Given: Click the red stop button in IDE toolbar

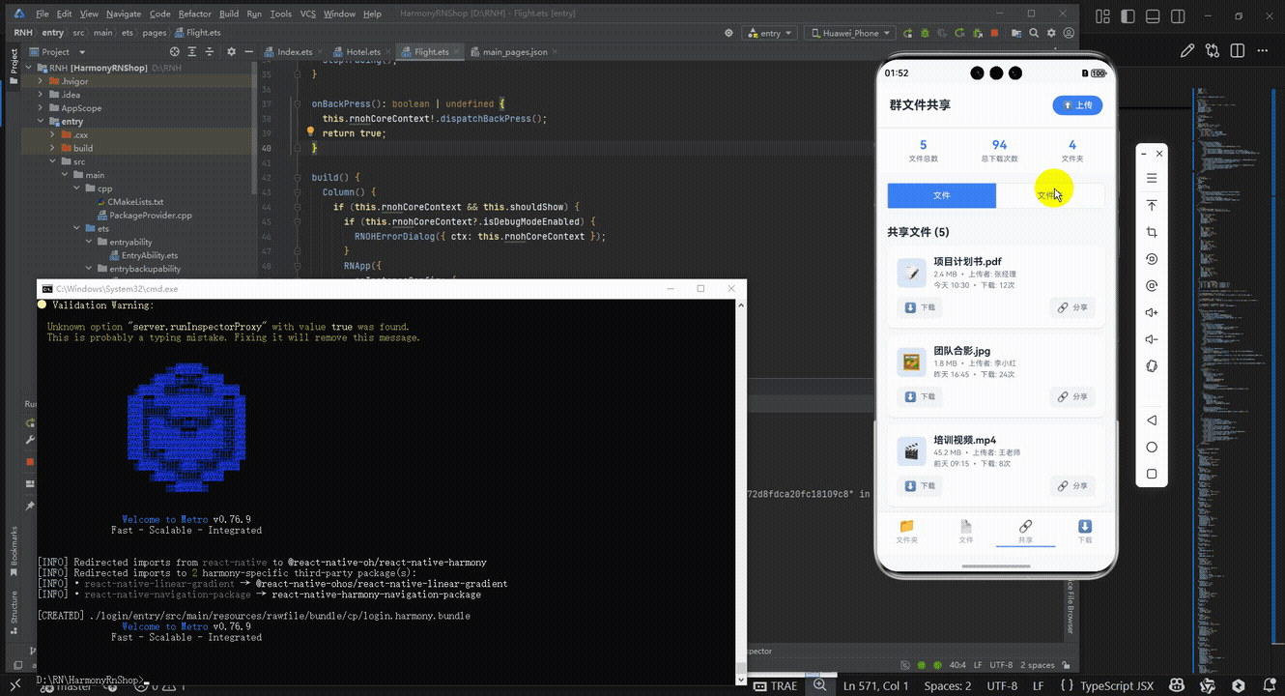Looking at the screenshot, I should [994, 33].
